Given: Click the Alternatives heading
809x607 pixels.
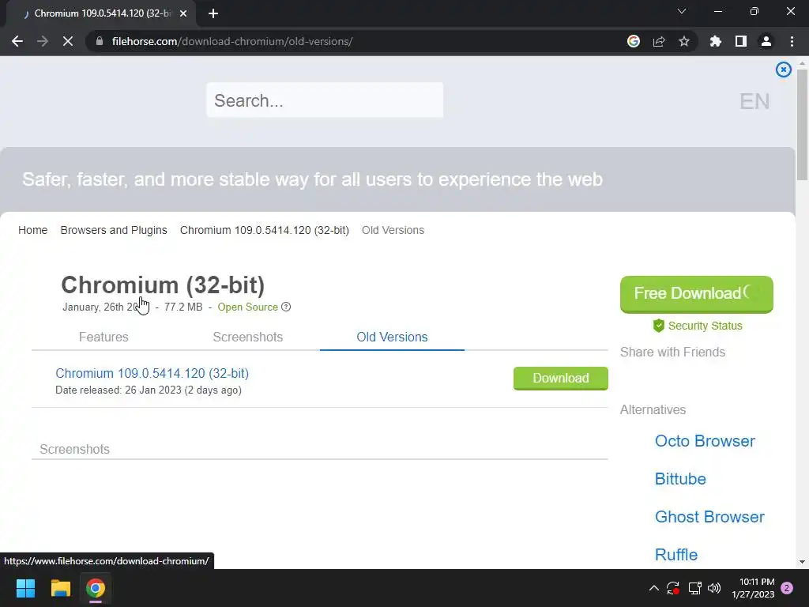Looking at the screenshot, I should coord(653,409).
